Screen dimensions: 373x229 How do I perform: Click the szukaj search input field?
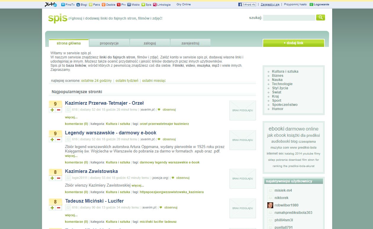[x=289, y=18]
